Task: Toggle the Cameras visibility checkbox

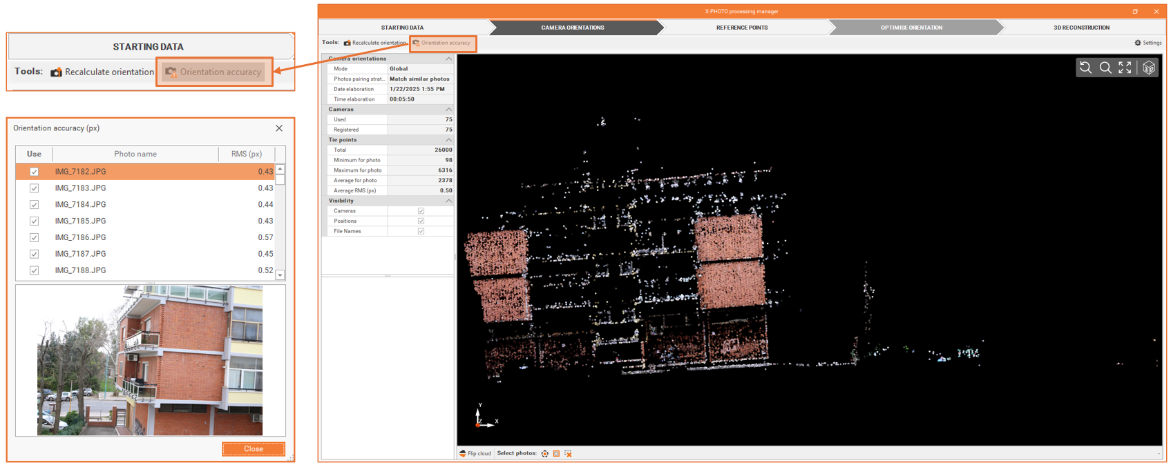Action: 421,211
